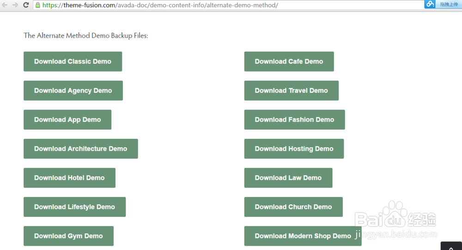Click Download Cafe Demo button

coord(289,61)
